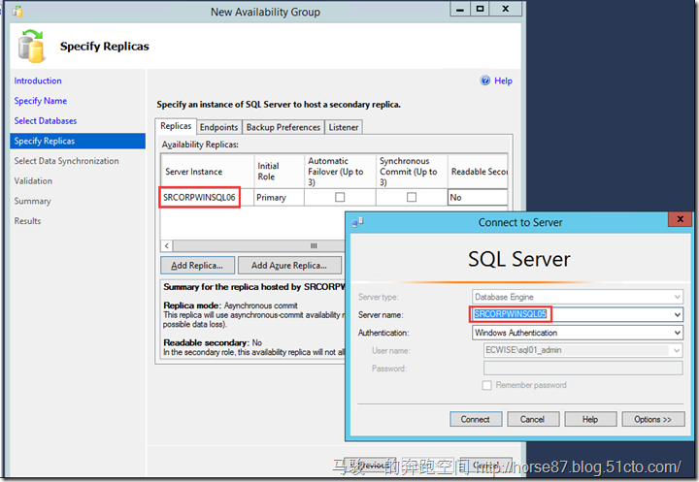This screenshot has height=482, width=699.
Task: Click Cancel in Connect to Server dialog
Action: point(533,419)
